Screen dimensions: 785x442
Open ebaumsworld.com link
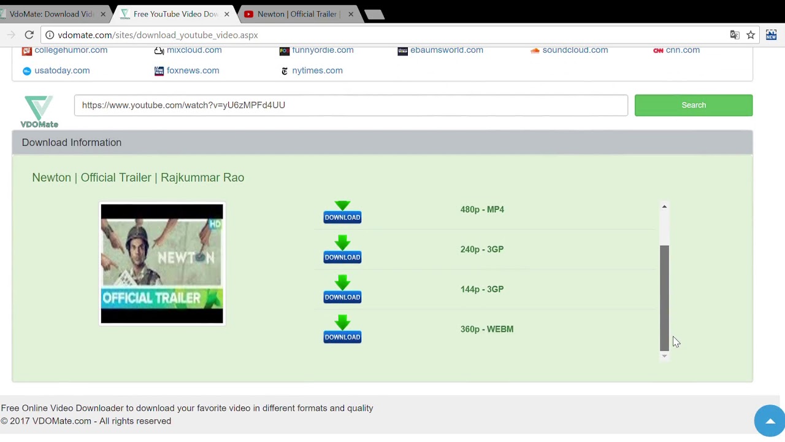446,50
